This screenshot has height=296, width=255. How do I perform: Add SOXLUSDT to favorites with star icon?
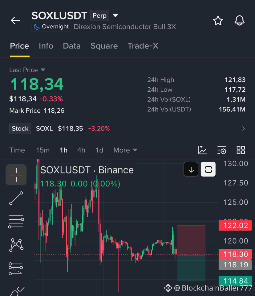[218, 20]
